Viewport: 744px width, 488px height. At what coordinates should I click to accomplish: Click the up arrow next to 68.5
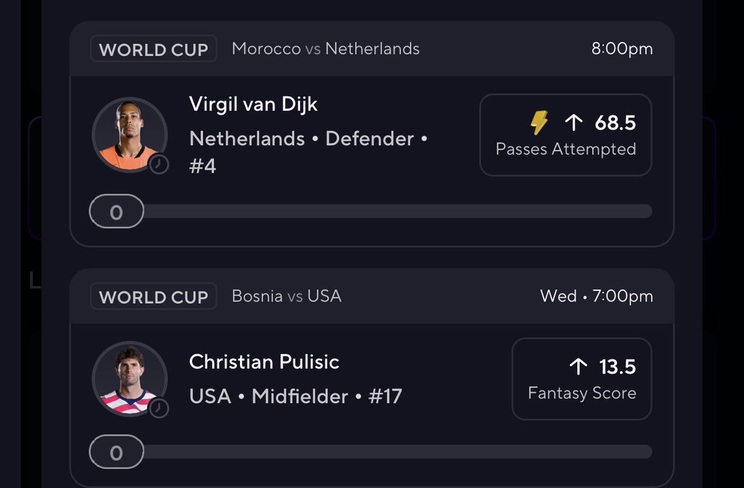574,122
